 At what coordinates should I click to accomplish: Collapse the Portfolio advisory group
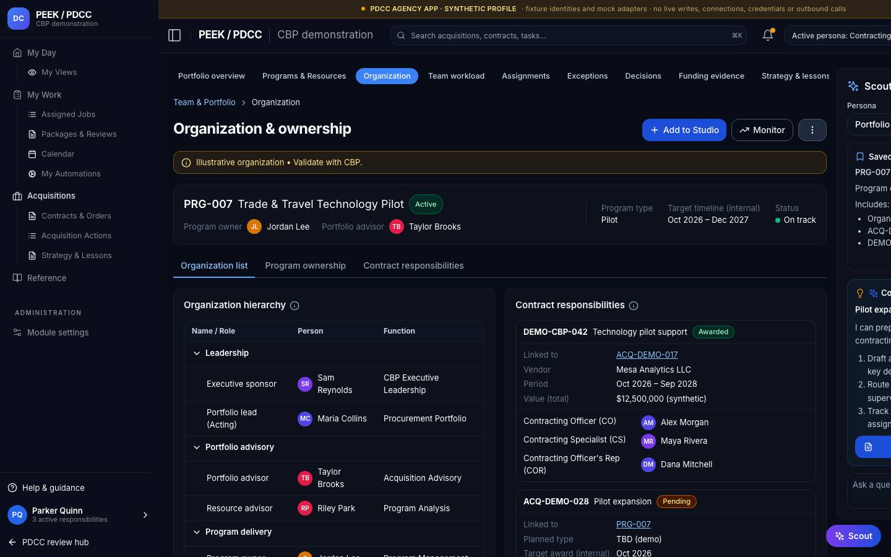tap(197, 447)
